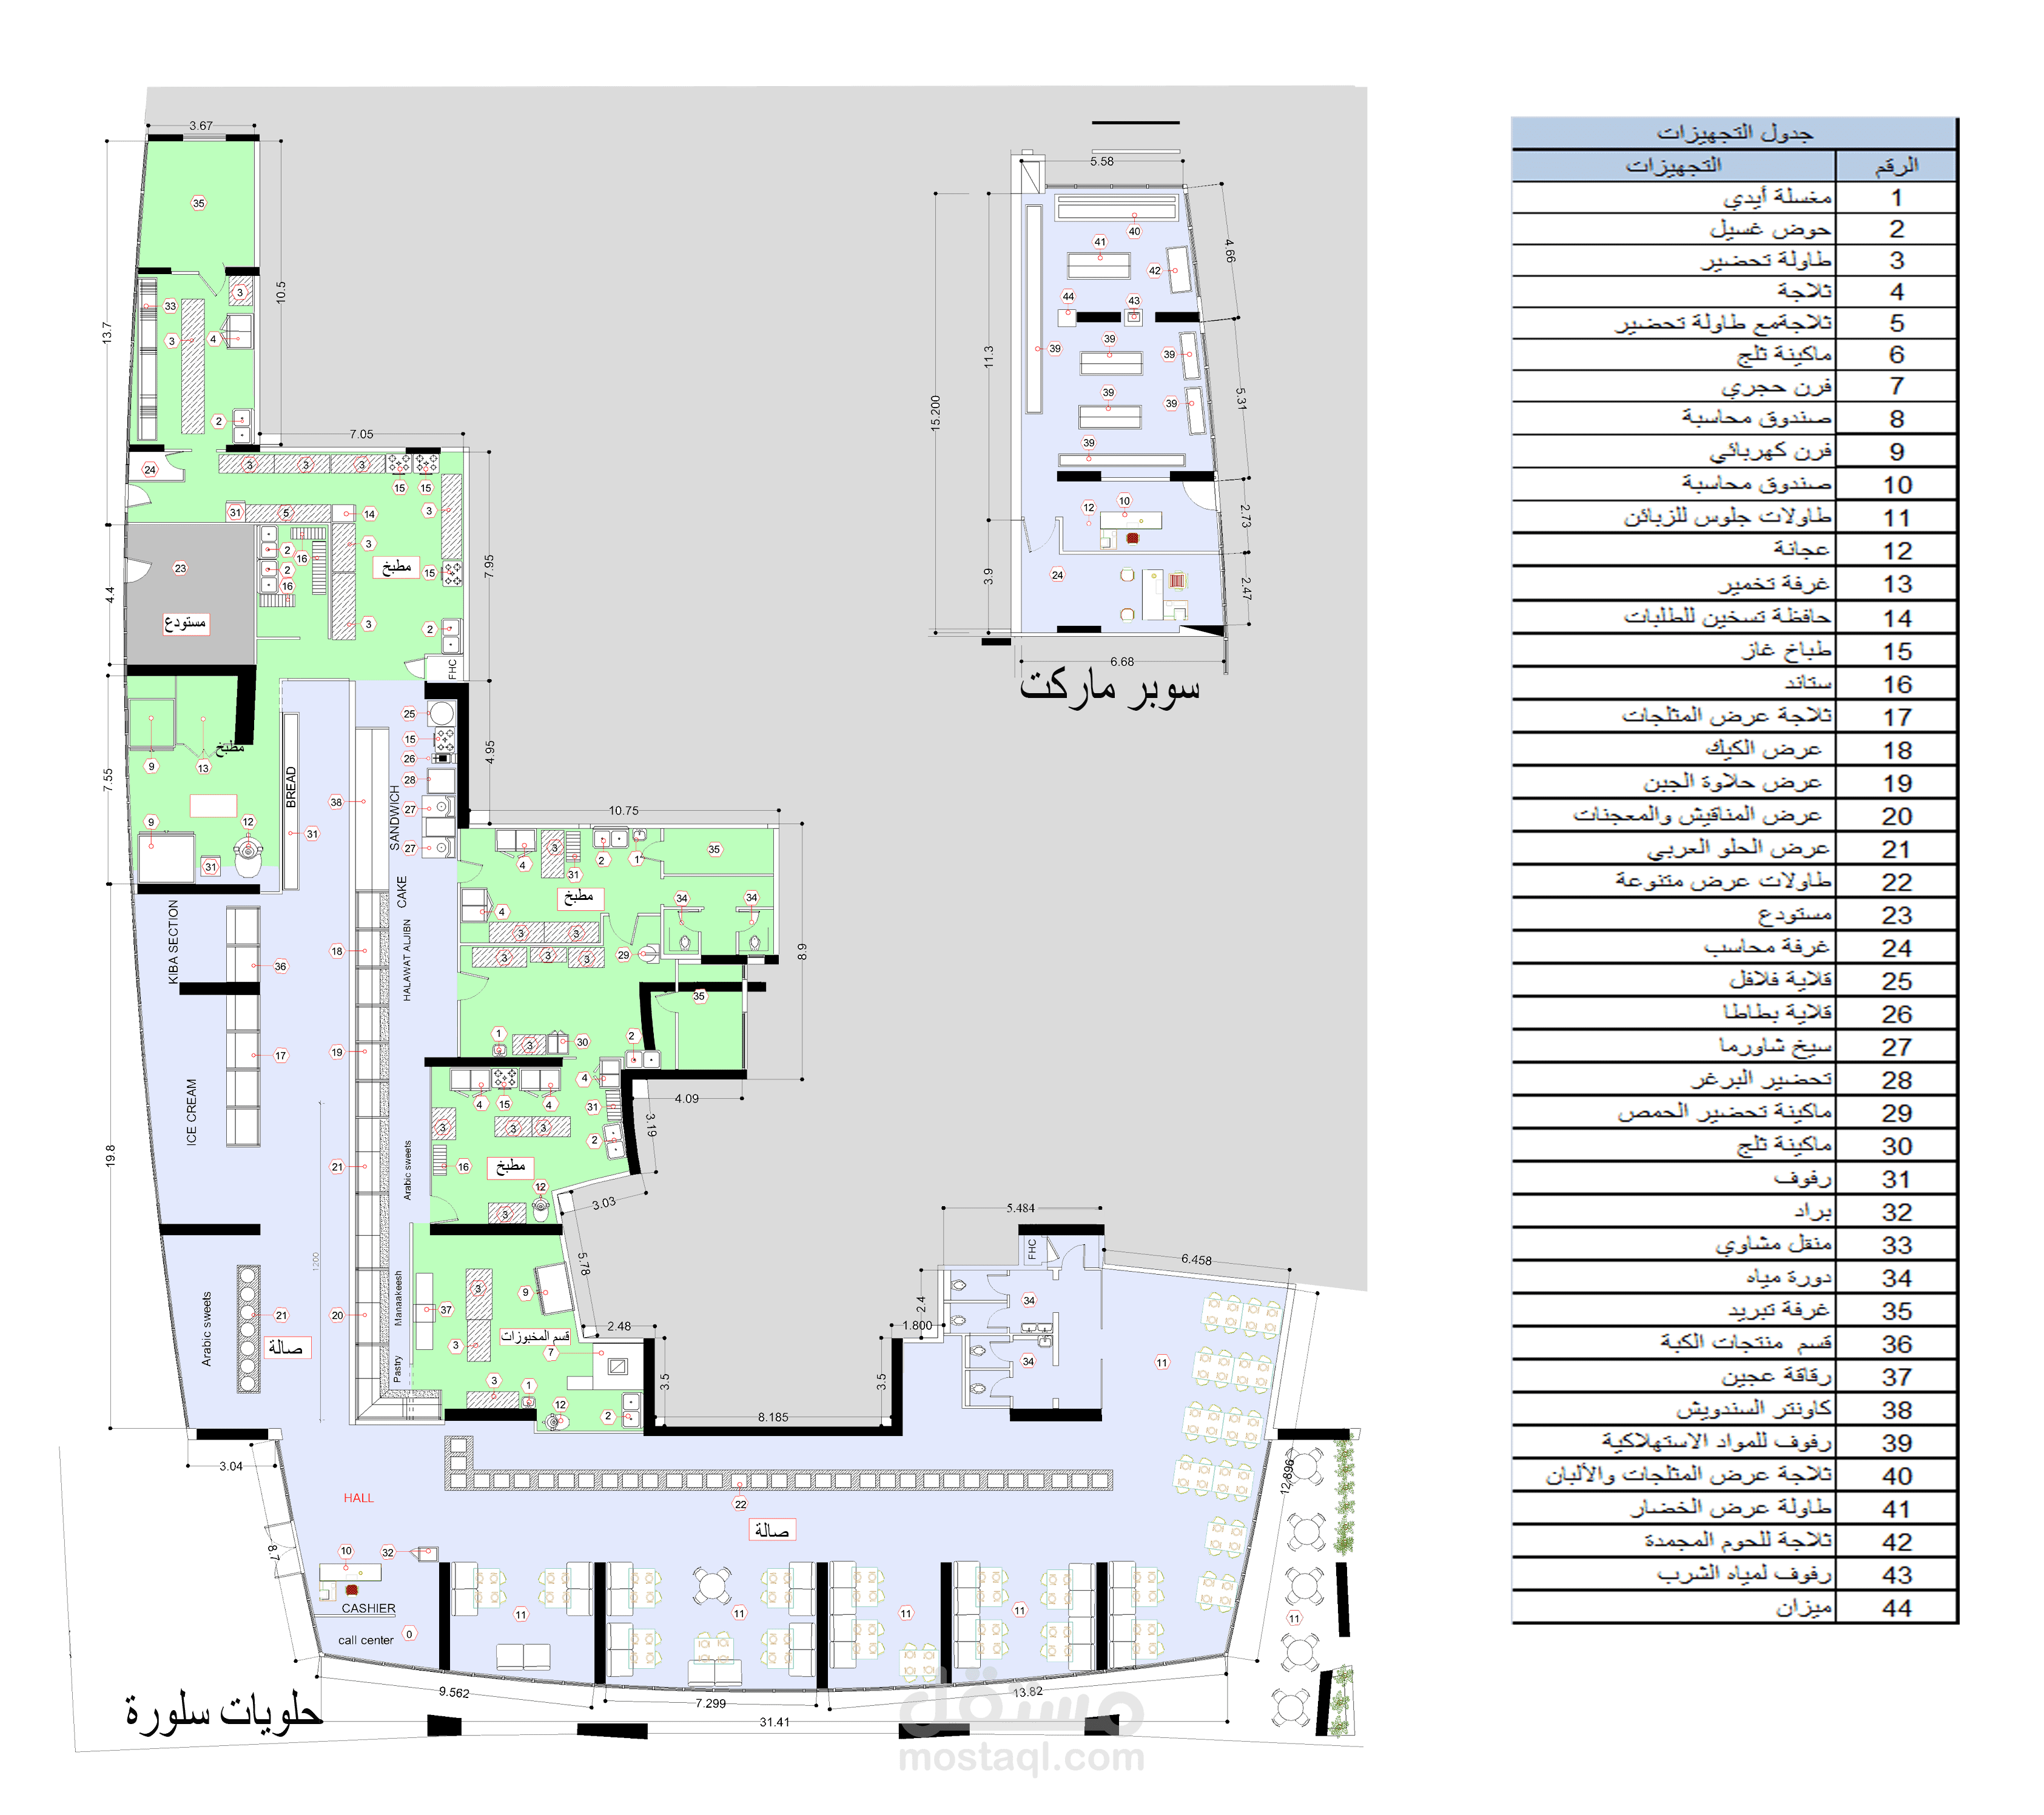The height and width of the screenshot is (1815, 2044).
Task: Select 'طاولات جلوس للزبائن' in the table
Action: (x=1728, y=517)
